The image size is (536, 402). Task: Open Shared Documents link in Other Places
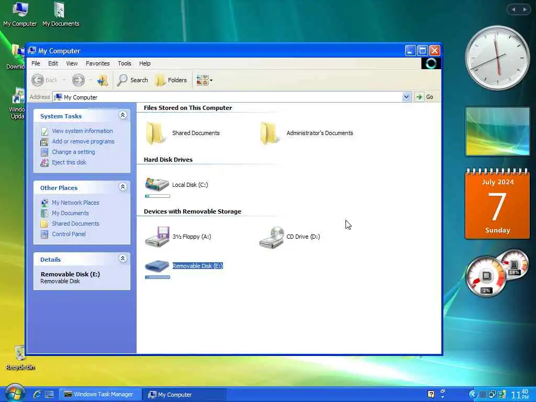point(75,224)
